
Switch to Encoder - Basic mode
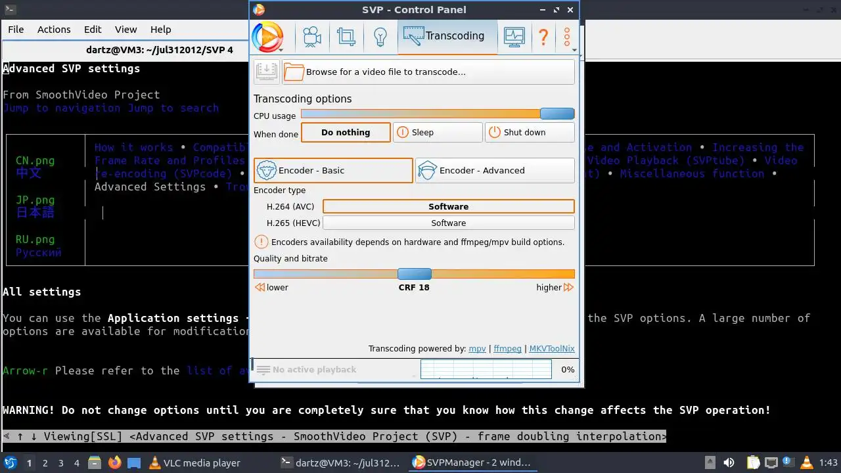coord(333,170)
